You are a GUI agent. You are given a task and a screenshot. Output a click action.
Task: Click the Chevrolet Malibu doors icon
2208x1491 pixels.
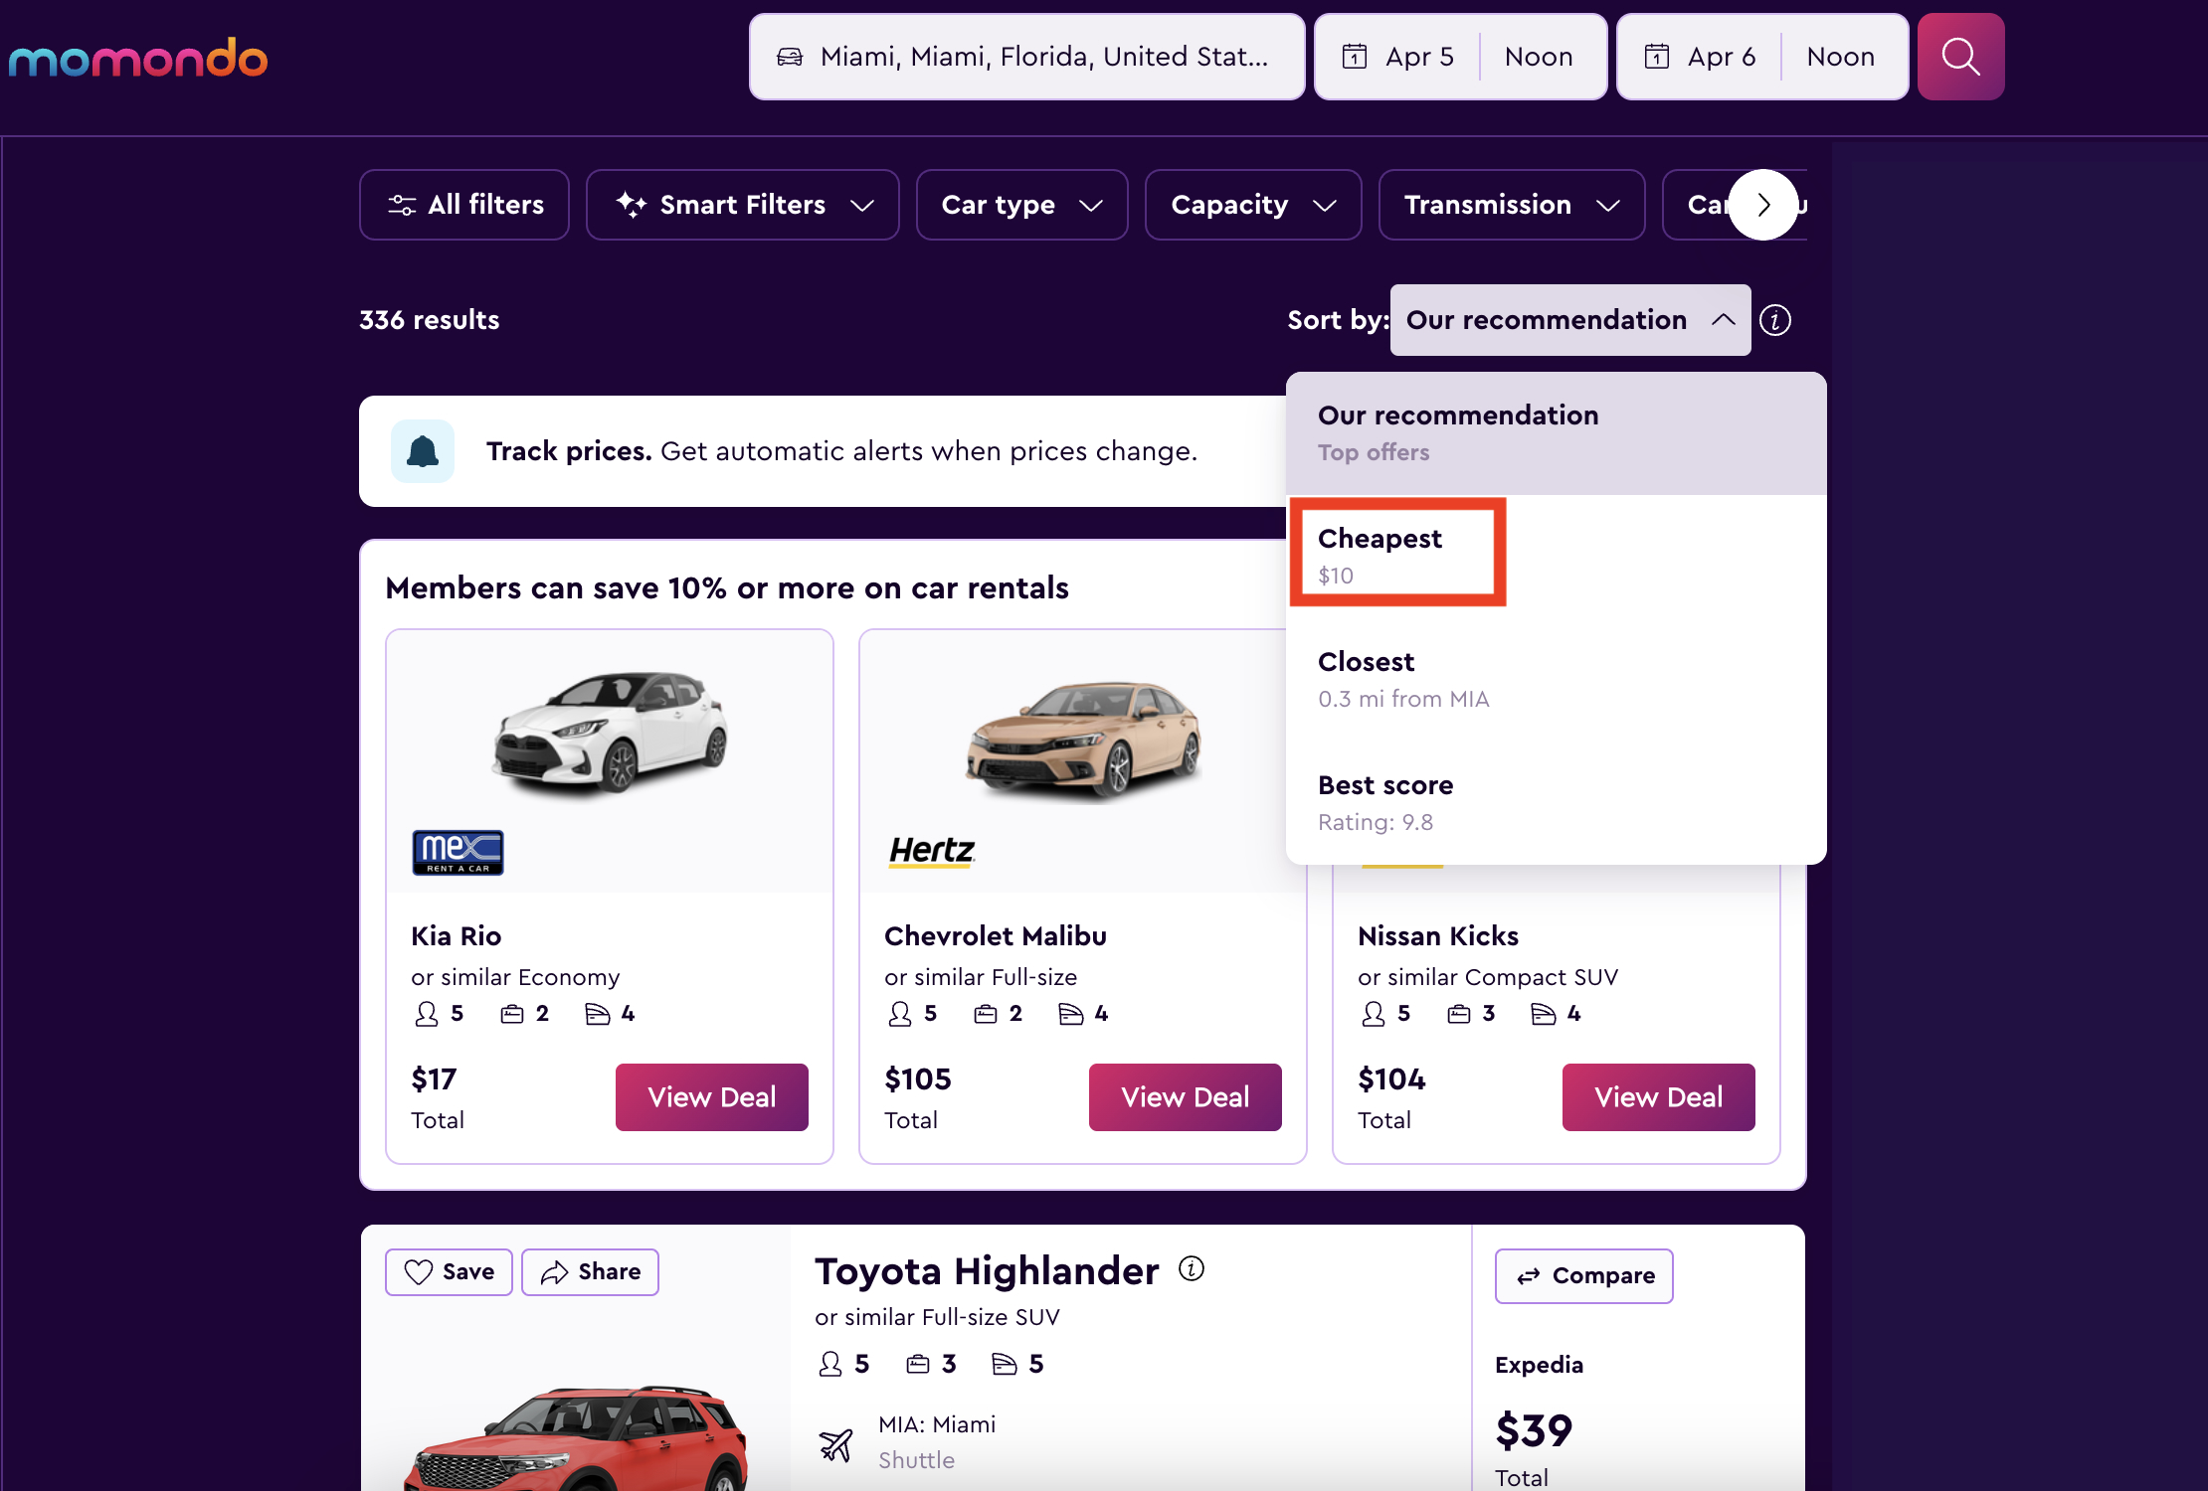1070,1014
